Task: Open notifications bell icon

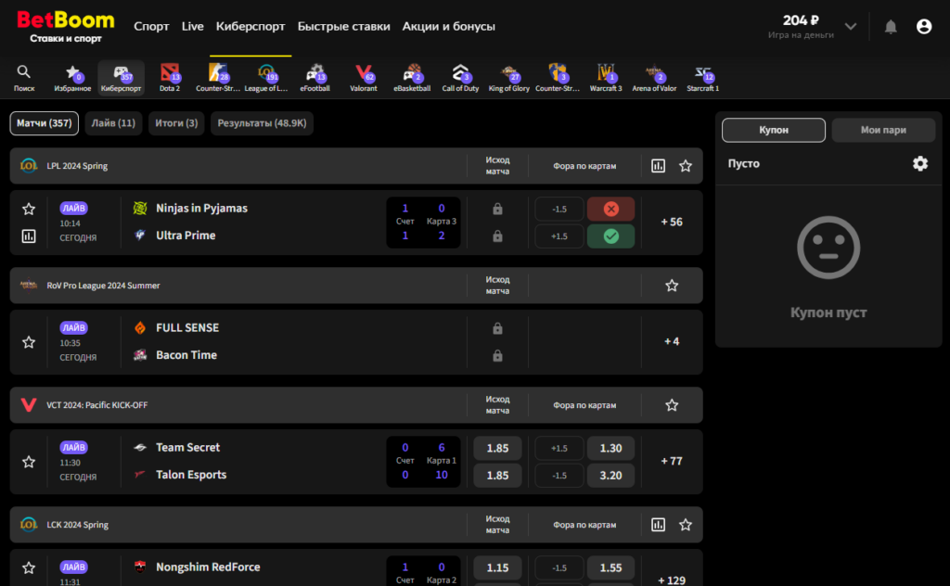Action: (x=891, y=27)
